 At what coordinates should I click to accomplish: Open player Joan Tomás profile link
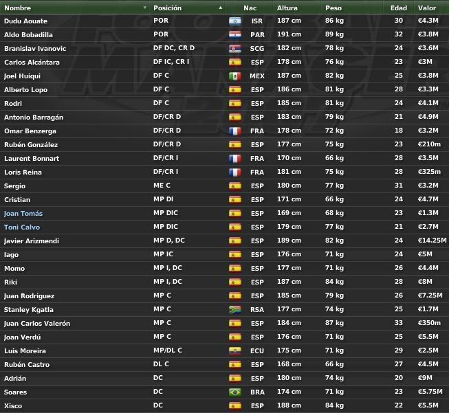tap(23, 214)
